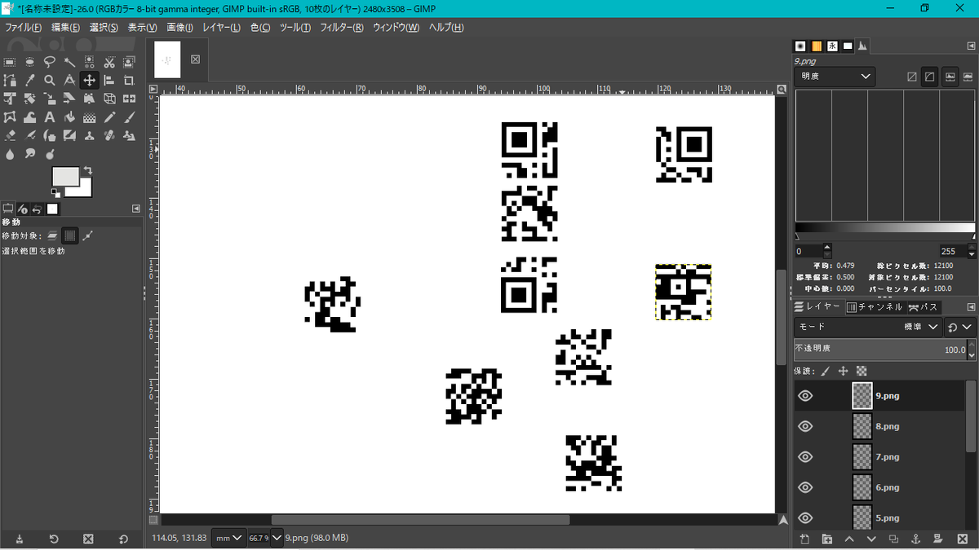This screenshot has height=550, width=979.
Task: Toggle lock position and size icon
Action: [843, 371]
